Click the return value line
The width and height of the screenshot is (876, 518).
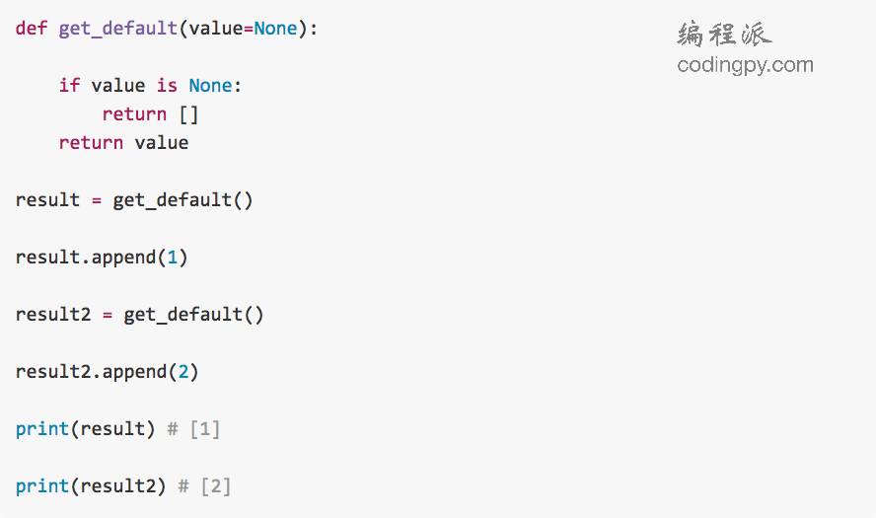tap(123, 143)
